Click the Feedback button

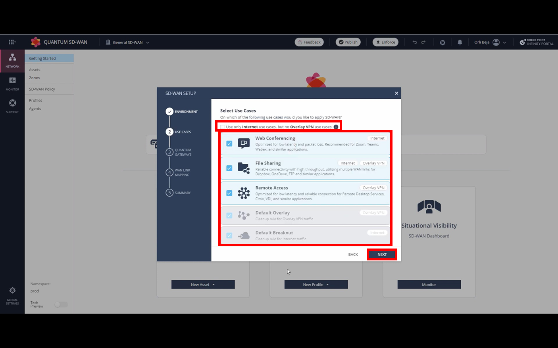point(309,42)
